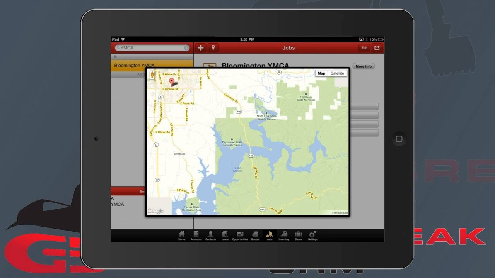495x278 pixels.
Task: Click Paynetown State Recreation Area label
Action: point(232,144)
